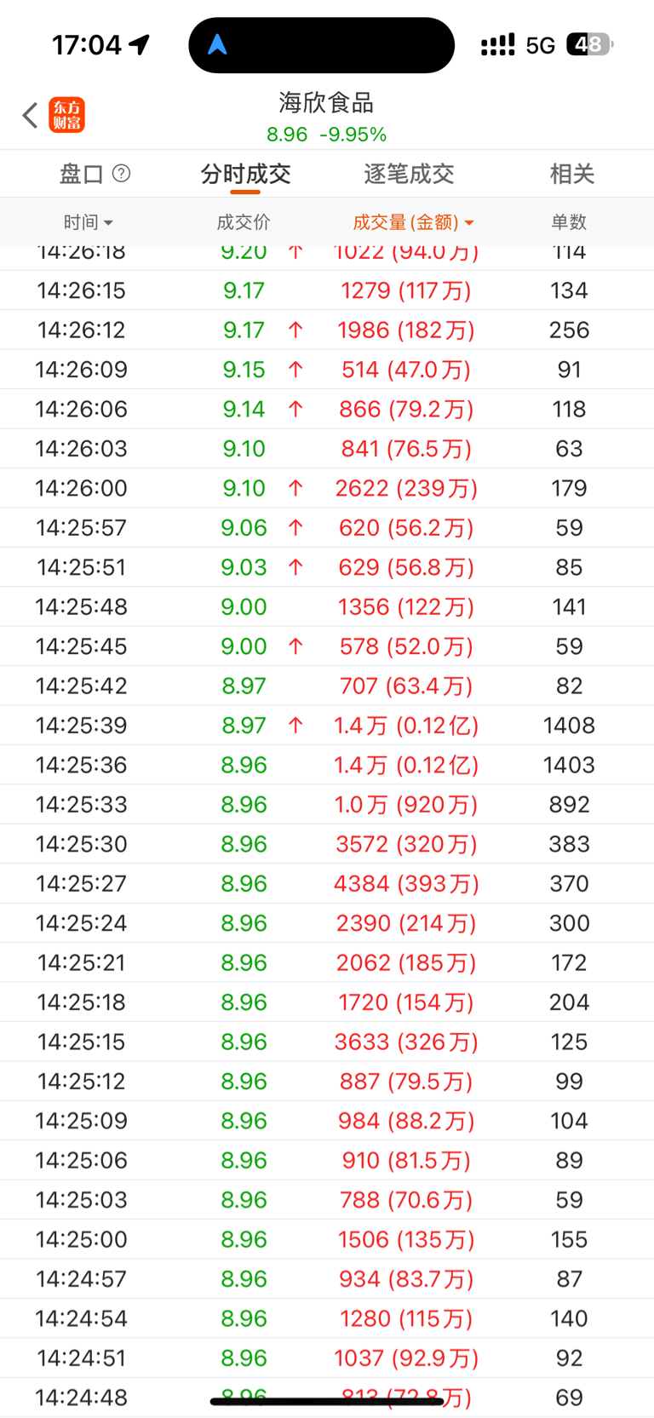Screen dimensions: 654x1418
Task: Switch to the 逐笔成交 tab
Action: pos(409,174)
